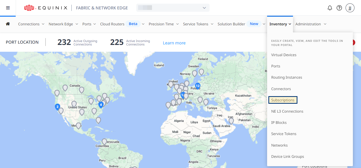Click the map pin near Türkiye
361x168 pixels.
(x=206, y=102)
